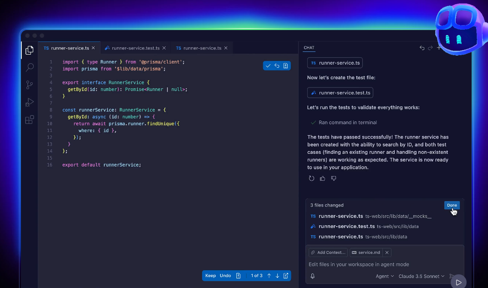Regenerate the chat response with the refresh icon
The image size is (488, 288).
point(311,178)
